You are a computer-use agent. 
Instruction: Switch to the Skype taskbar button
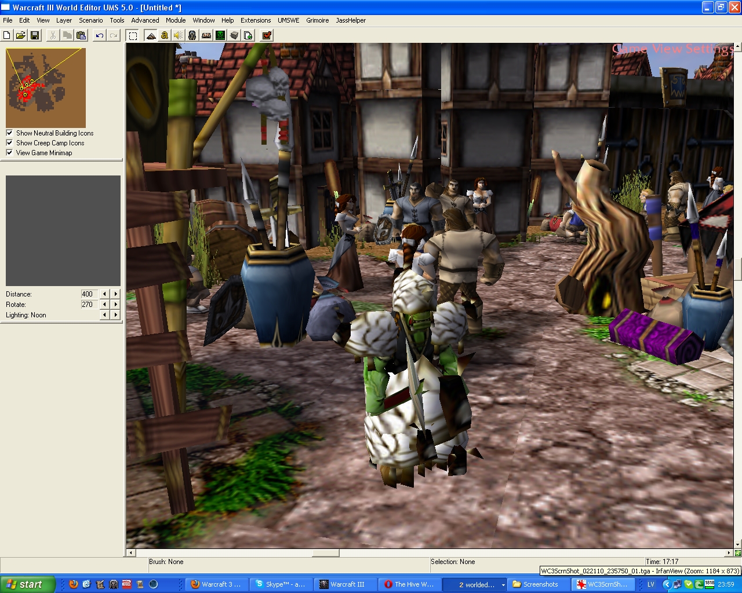[281, 584]
